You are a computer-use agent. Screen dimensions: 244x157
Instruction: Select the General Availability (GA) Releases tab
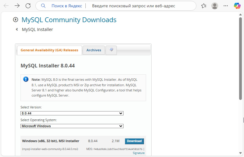(x=49, y=50)
